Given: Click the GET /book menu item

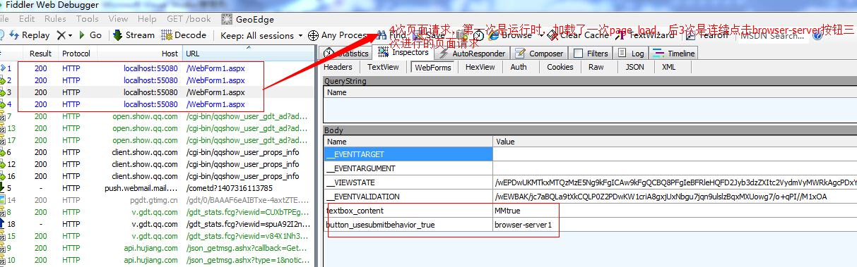Looking at the screenshot, I should tap(188, 19).
